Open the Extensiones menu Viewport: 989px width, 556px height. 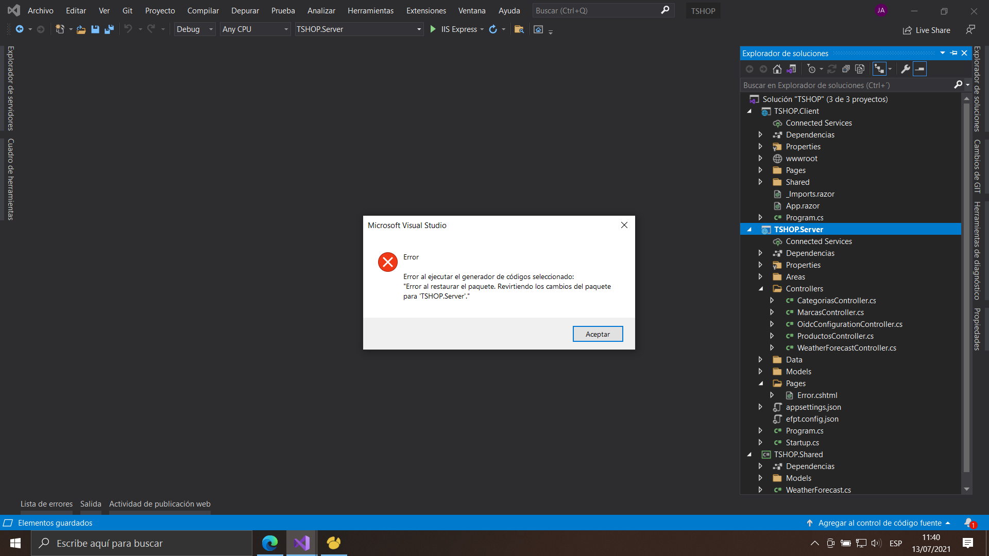pos(426,10)
